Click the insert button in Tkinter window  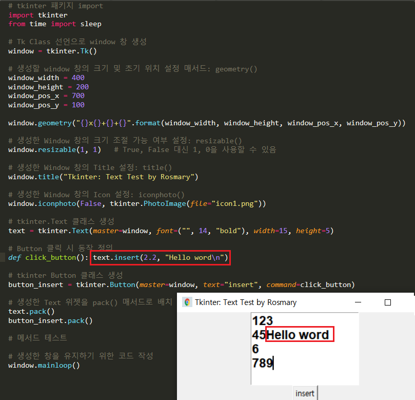pyautogui.click(x=305, y=393)
